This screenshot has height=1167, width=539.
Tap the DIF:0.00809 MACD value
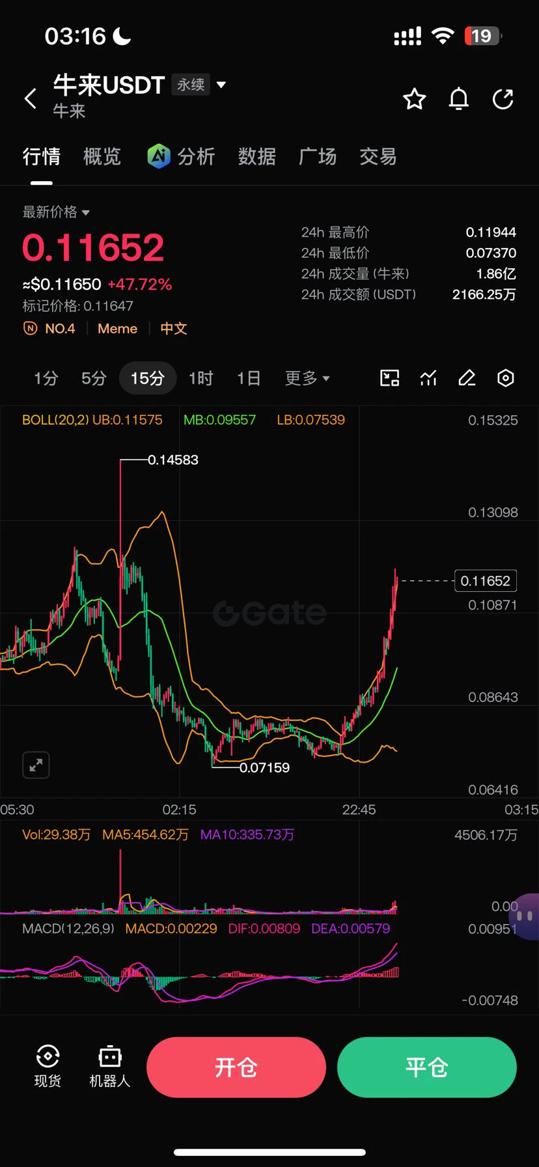tap(264, 928)
